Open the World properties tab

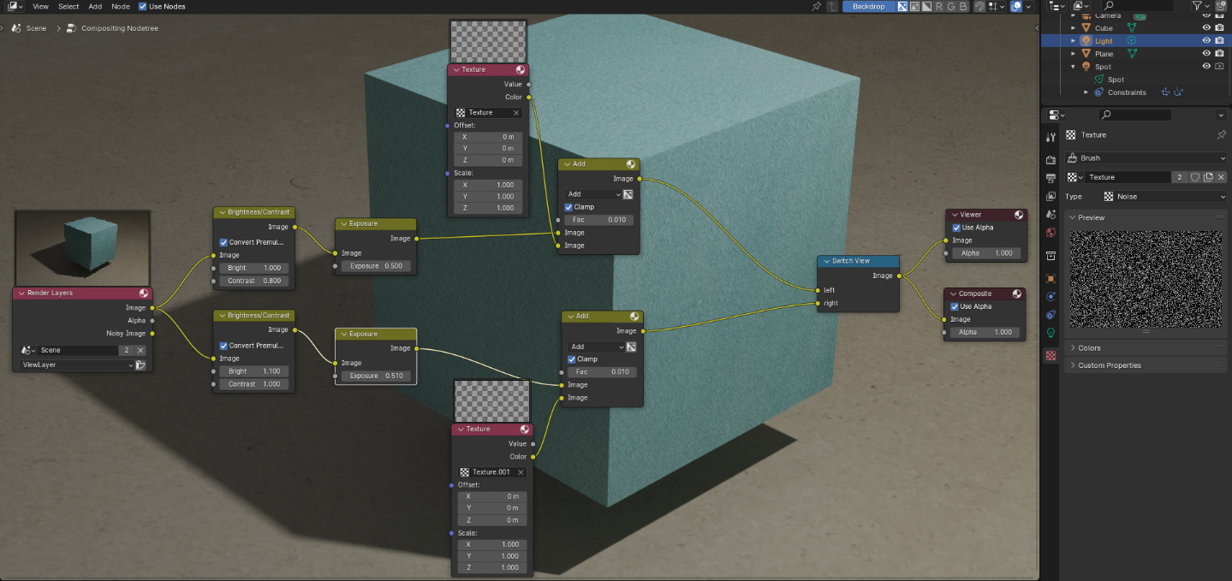tap(1050, 233)
